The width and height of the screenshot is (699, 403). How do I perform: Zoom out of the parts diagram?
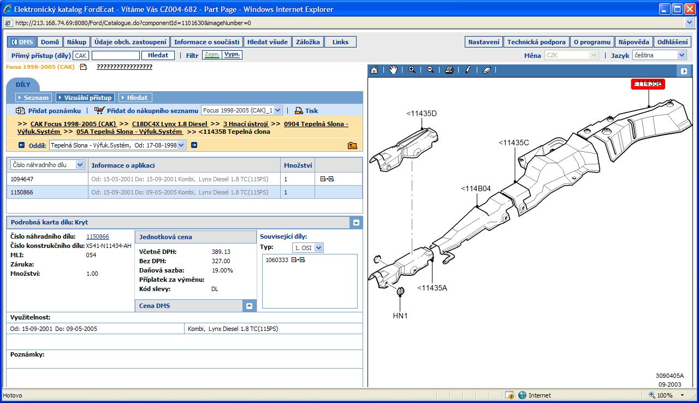point(430,70)
